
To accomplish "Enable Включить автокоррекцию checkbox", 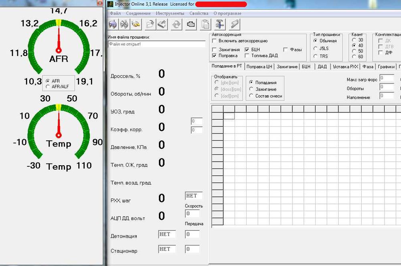I will pos(214,41).
